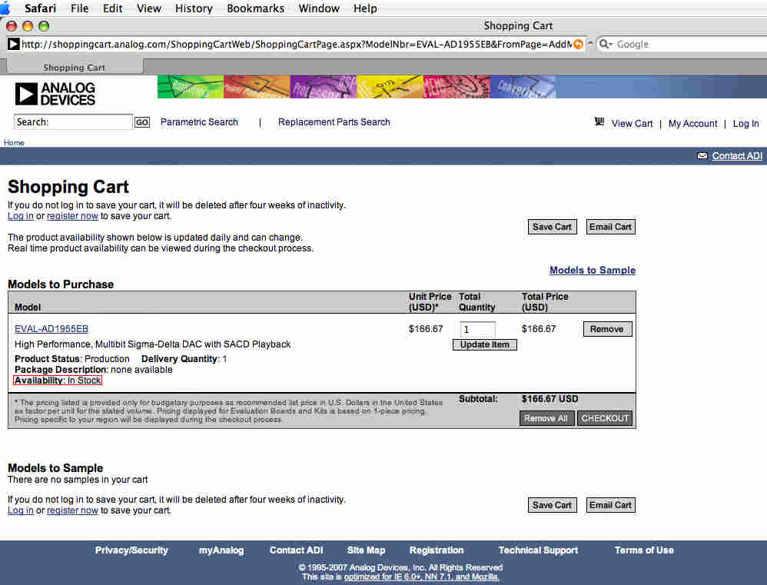The width and height of the screenshot is (767, 585).
Task: Click the Update Item button
Action: (x=485, y=344)
